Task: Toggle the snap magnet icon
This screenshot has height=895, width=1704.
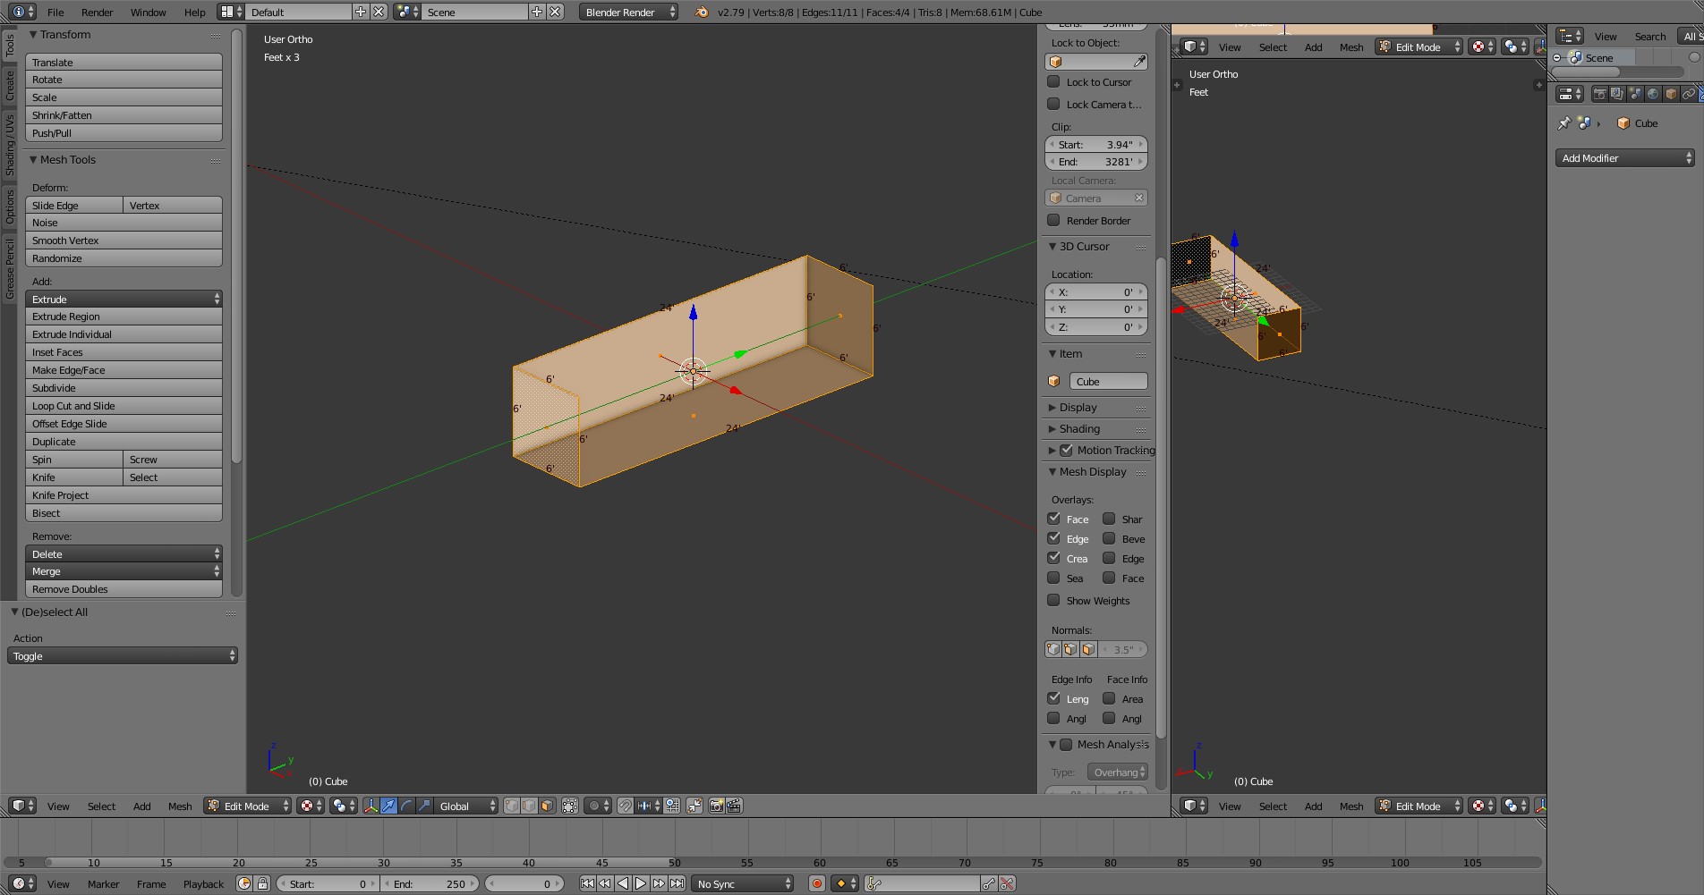Action: click(626, 806)
